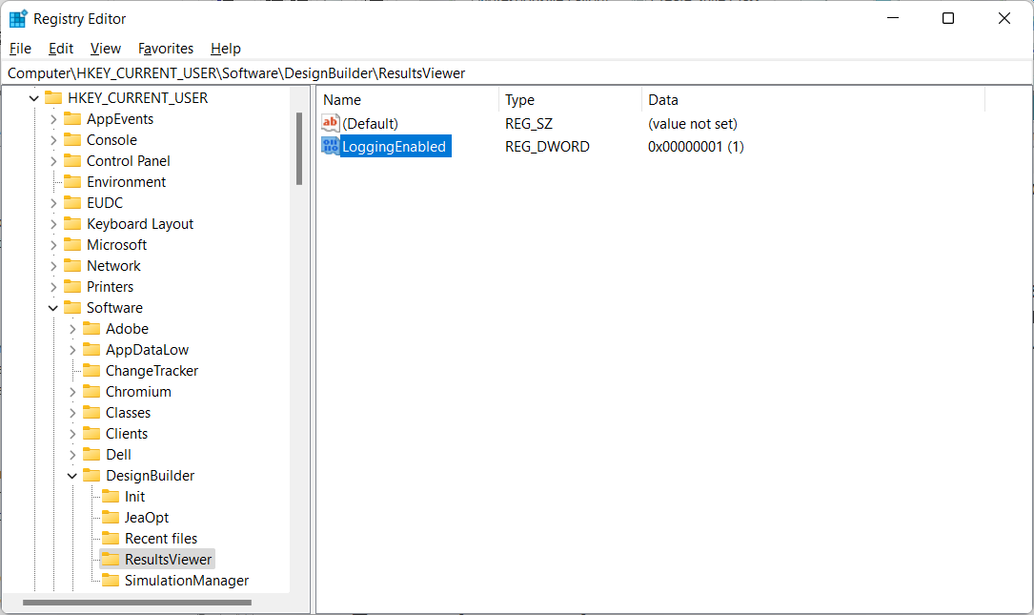Viewport: 1034px width, 615px height.
Task: Collapse the HKEY_CURRENT_USER tree node
Action: pos(34,98)
